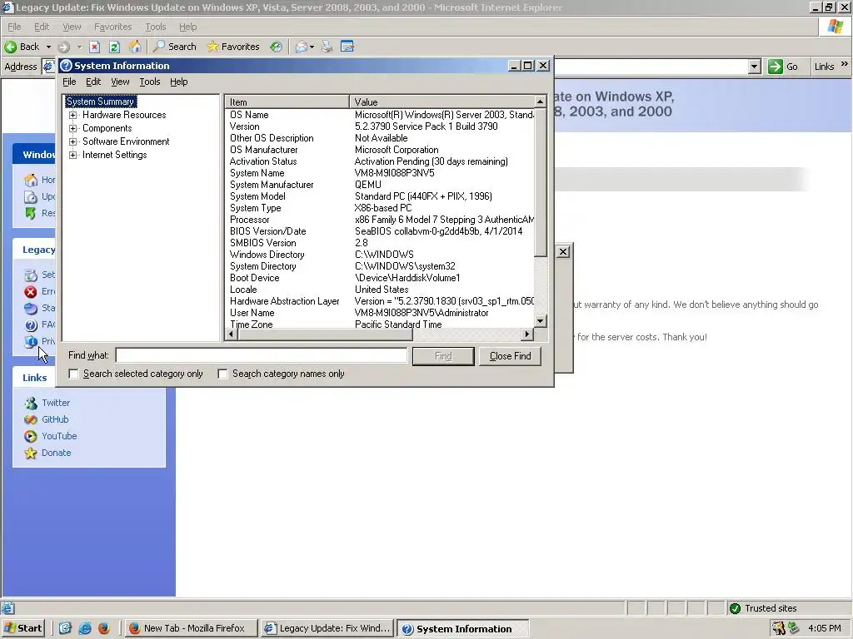Sort by the Value column header
Image resolution: width=853 pixels, height=639 pixels.
pyautogui.click(x=441, y=102)
